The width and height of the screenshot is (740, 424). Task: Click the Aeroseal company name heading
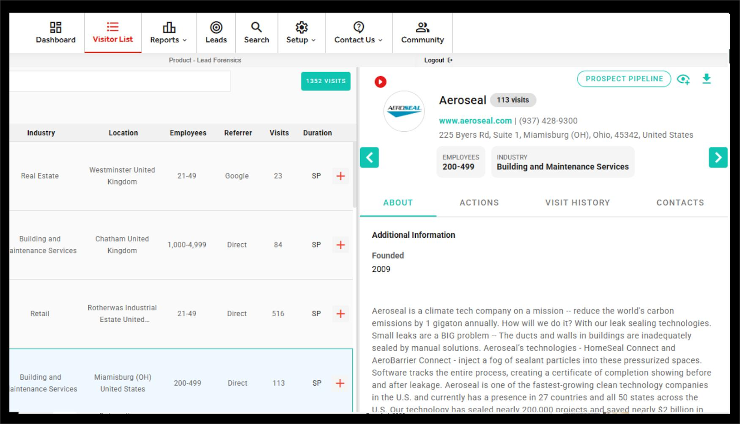tap(462, 100)
